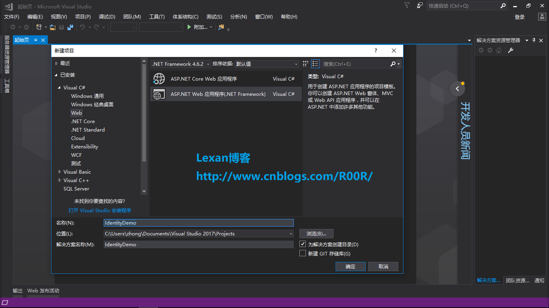Open the 文件(F) menu
Image resolution: width=549 pixels, height=308 pixels.
click(12, 16)
